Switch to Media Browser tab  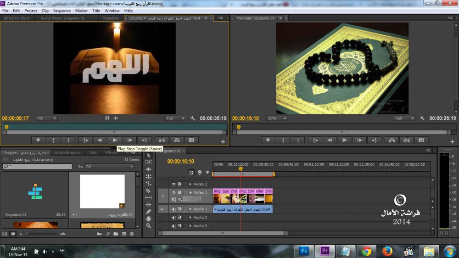coord(67,153)
